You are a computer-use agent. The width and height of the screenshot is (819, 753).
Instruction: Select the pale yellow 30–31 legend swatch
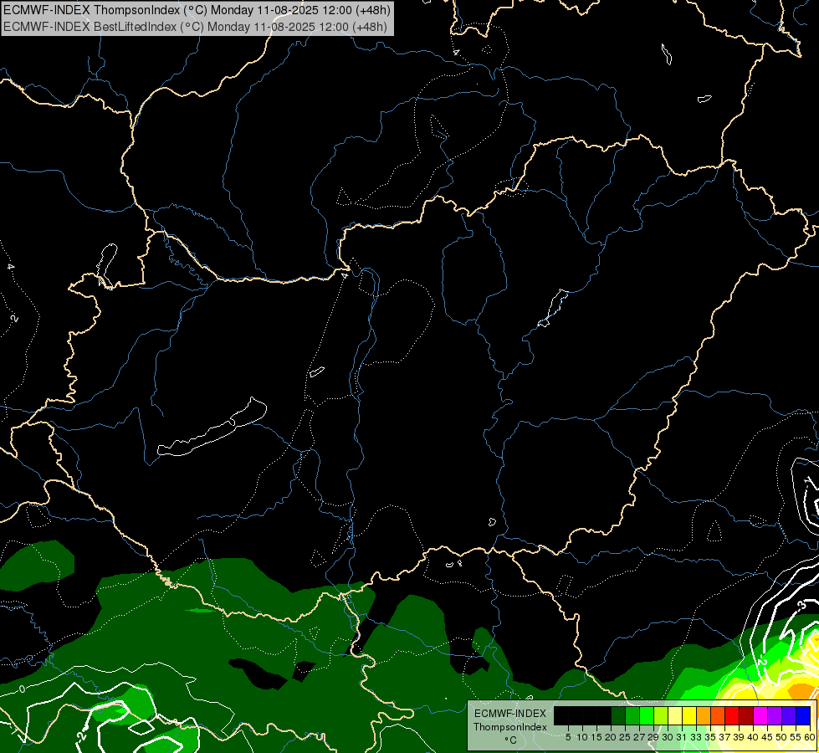pyautogui.click(x=675, y=715)
